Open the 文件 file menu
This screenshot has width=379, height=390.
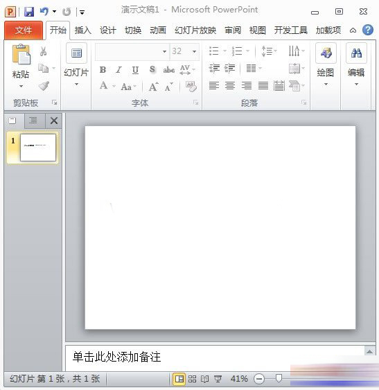24,30
